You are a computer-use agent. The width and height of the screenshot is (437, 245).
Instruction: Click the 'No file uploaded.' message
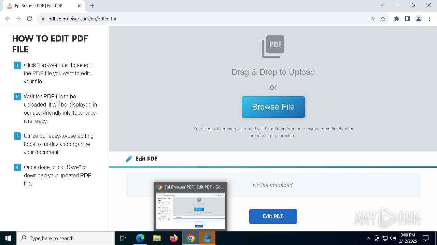(273, 185)
